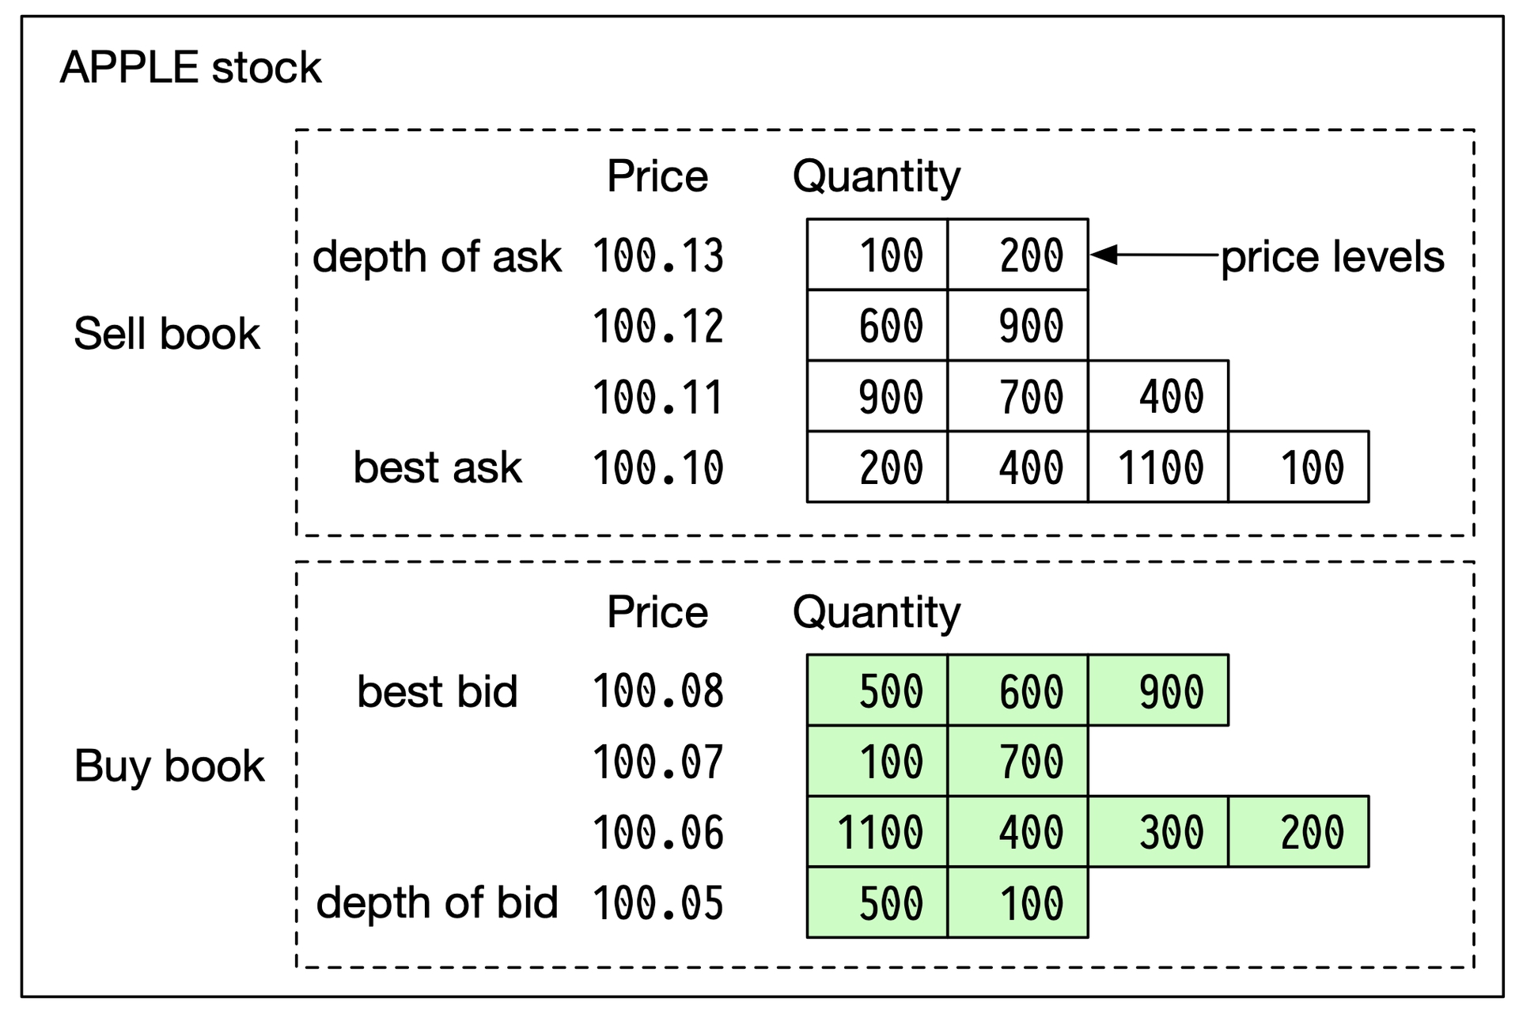This screenshot has height=1010, width=1519.
Task: Select green 200 cell at price 100.06
Action: pyautogui.click(x=1299, y=831)
